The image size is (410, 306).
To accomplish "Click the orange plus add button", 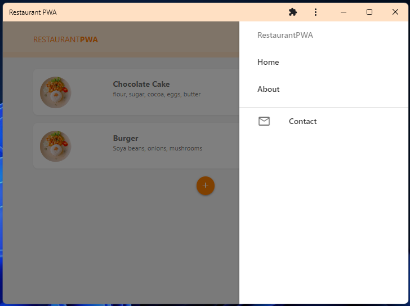I will [206, 186].
